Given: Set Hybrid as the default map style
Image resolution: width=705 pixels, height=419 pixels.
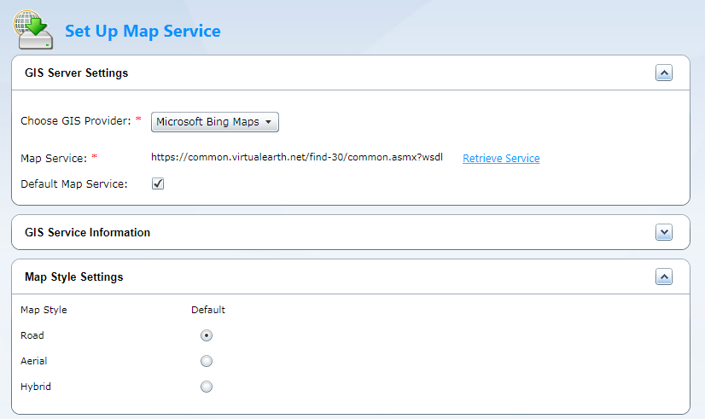Looking at the screenshot, I should pos(207,387).
